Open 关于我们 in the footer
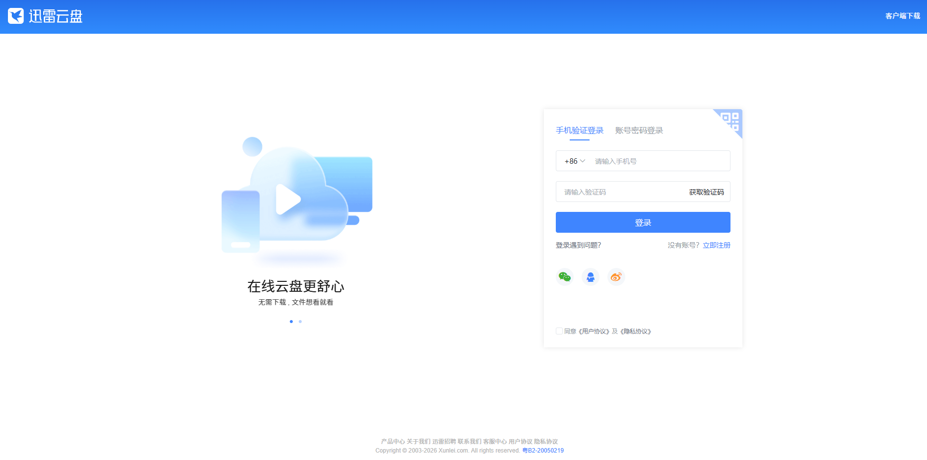The image size is (927, 460). [x=419, y=442]
